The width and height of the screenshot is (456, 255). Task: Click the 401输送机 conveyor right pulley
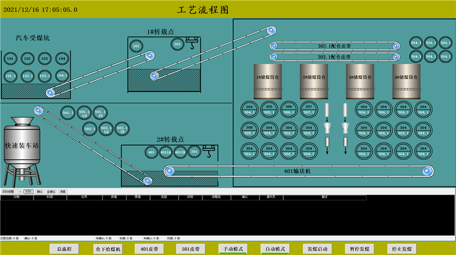point(425,171)
